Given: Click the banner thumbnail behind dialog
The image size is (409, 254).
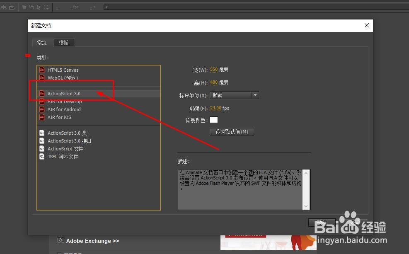Looking at the screenshot, I should pos(269,242).
